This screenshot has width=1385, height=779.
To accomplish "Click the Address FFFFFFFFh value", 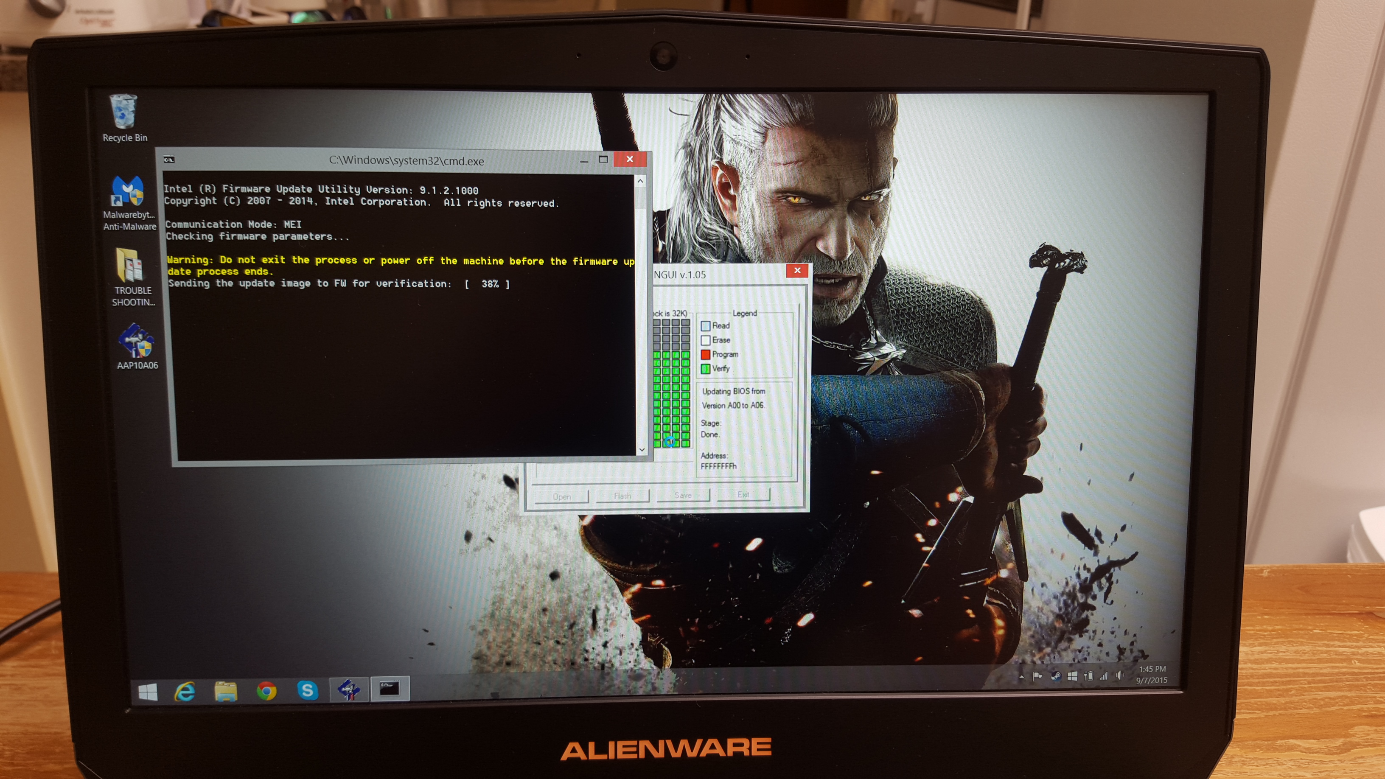I will pos(718,466).
